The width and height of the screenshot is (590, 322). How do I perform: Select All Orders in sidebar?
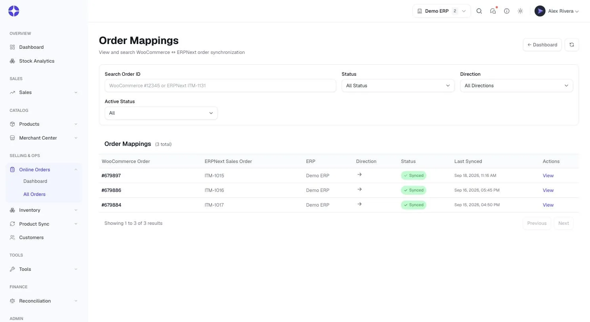tap(34, 194)
